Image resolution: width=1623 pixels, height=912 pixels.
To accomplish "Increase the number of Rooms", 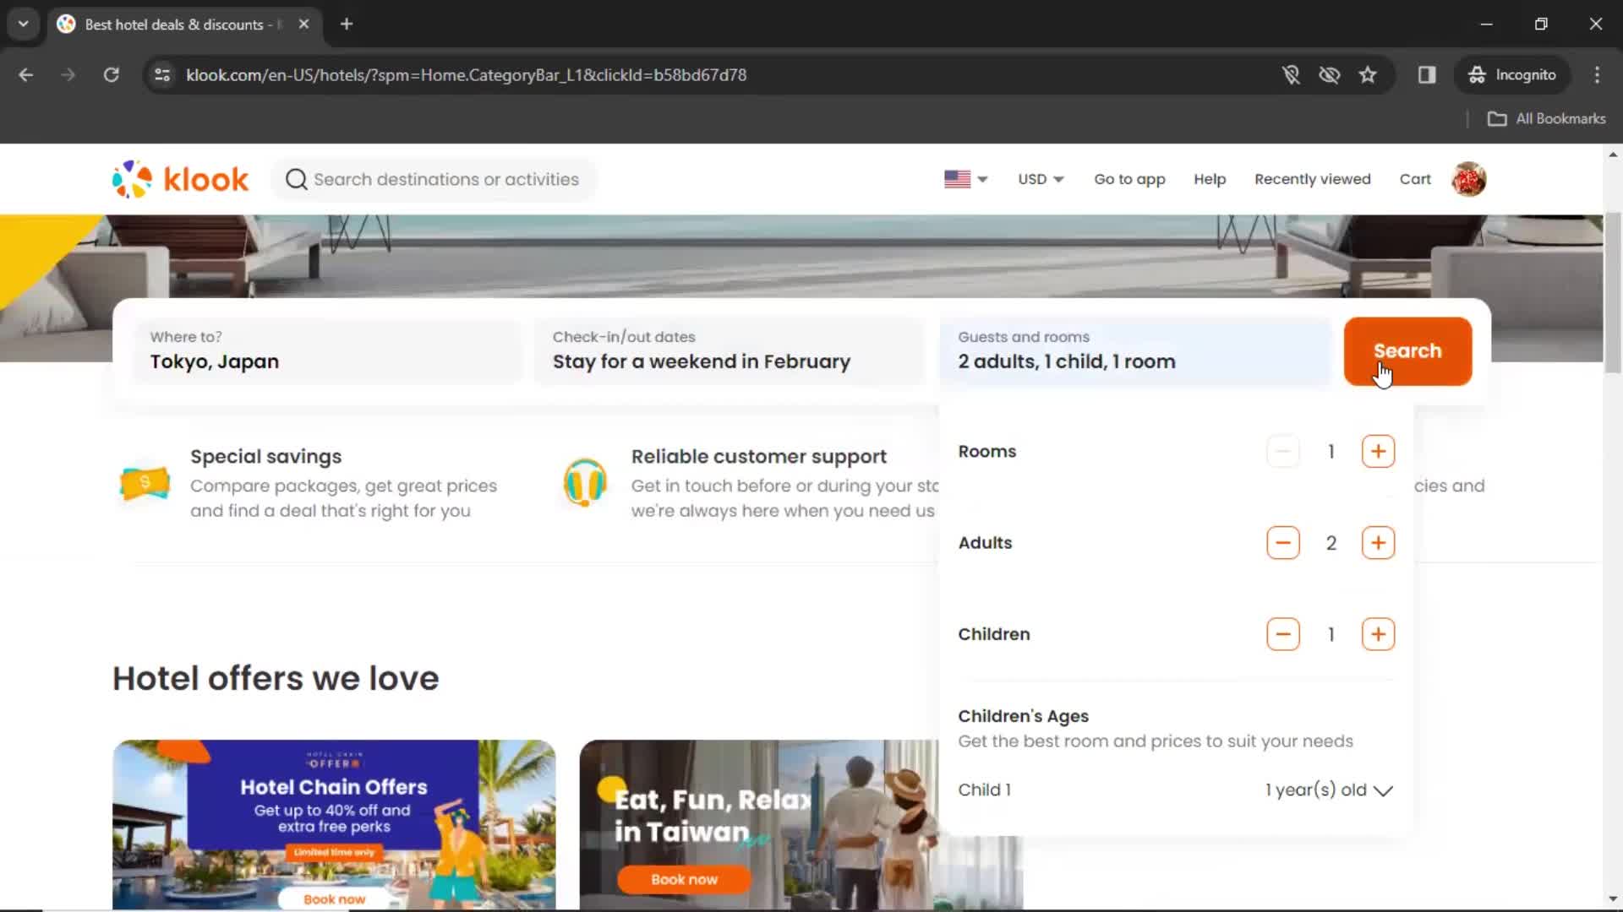I will coord(1378,452).
